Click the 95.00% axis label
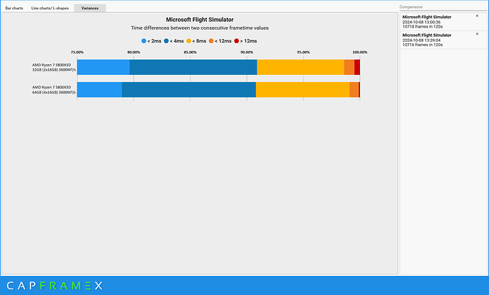This screenshot has height=295, width=489. (303, 52)
